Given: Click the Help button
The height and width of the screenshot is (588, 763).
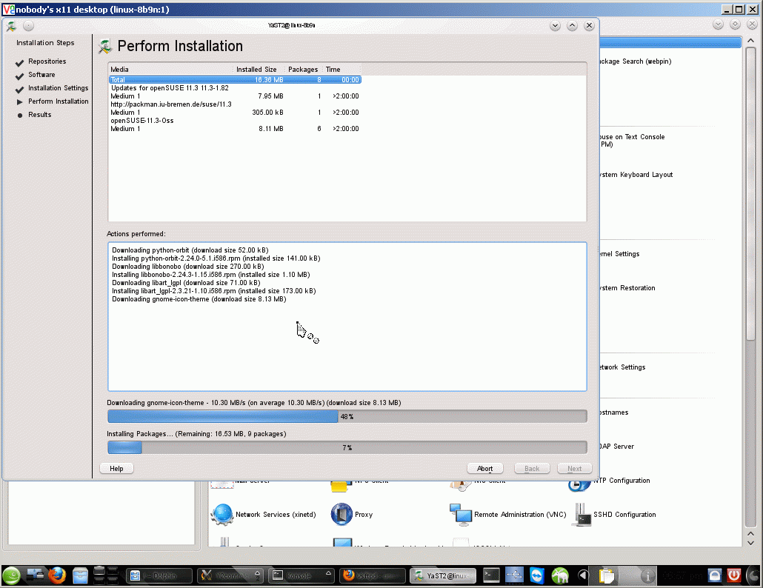Looking at the screenshot, I should tap(116, 468).
